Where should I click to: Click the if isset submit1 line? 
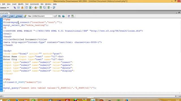(22, 82)
